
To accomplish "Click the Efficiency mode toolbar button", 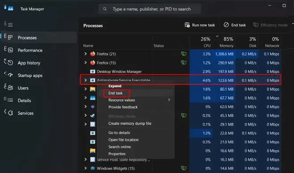I will [x=270, y=25].
